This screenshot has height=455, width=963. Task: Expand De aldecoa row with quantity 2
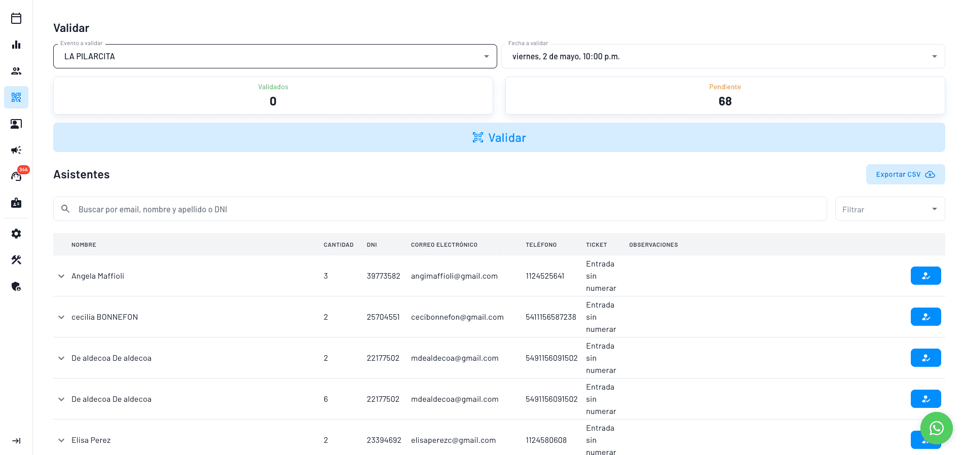click(61, 358)
